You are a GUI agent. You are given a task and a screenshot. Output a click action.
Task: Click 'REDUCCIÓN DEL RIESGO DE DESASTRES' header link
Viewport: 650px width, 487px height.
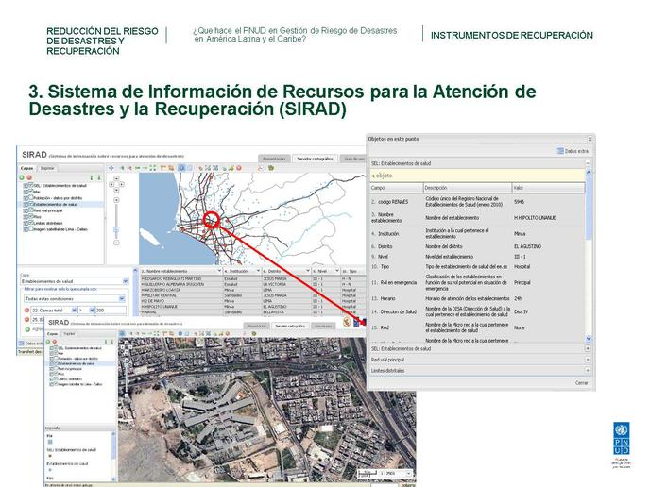(x=102, y=41)
